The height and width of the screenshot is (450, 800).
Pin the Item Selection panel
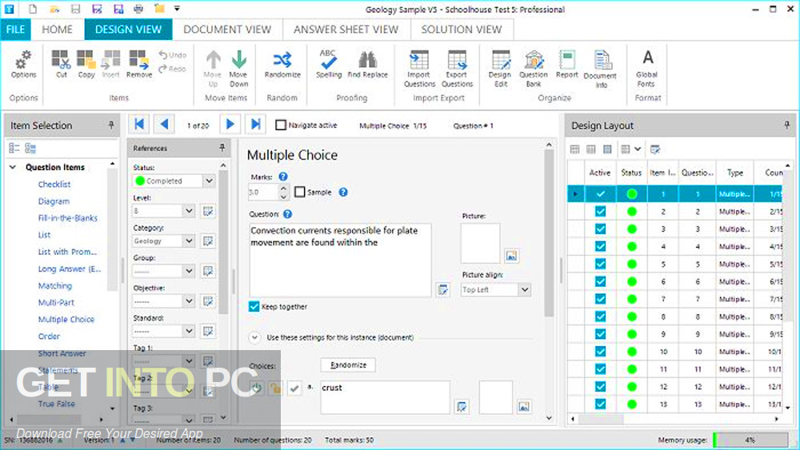pyautogui.click(x=110, y=125)
